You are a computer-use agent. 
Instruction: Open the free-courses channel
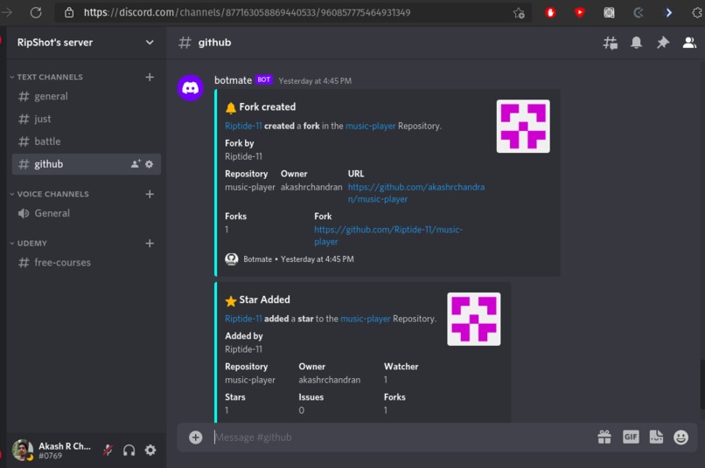[x=87, y=263]
